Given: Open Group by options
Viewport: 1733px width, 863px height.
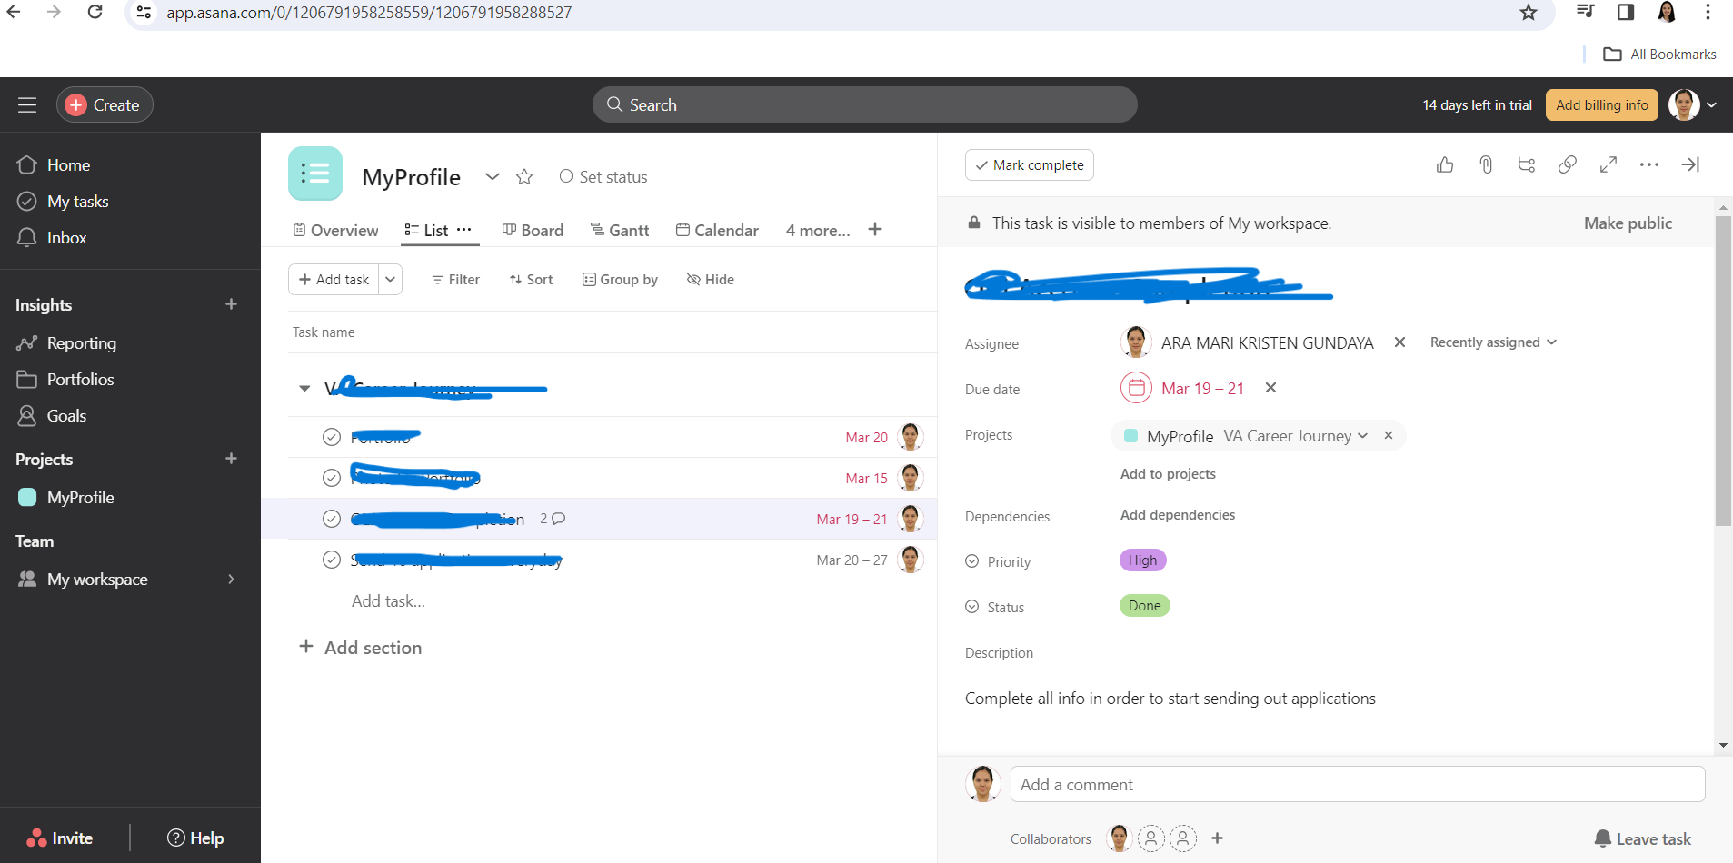Looking at the screenshot, I should coord(620,280).
